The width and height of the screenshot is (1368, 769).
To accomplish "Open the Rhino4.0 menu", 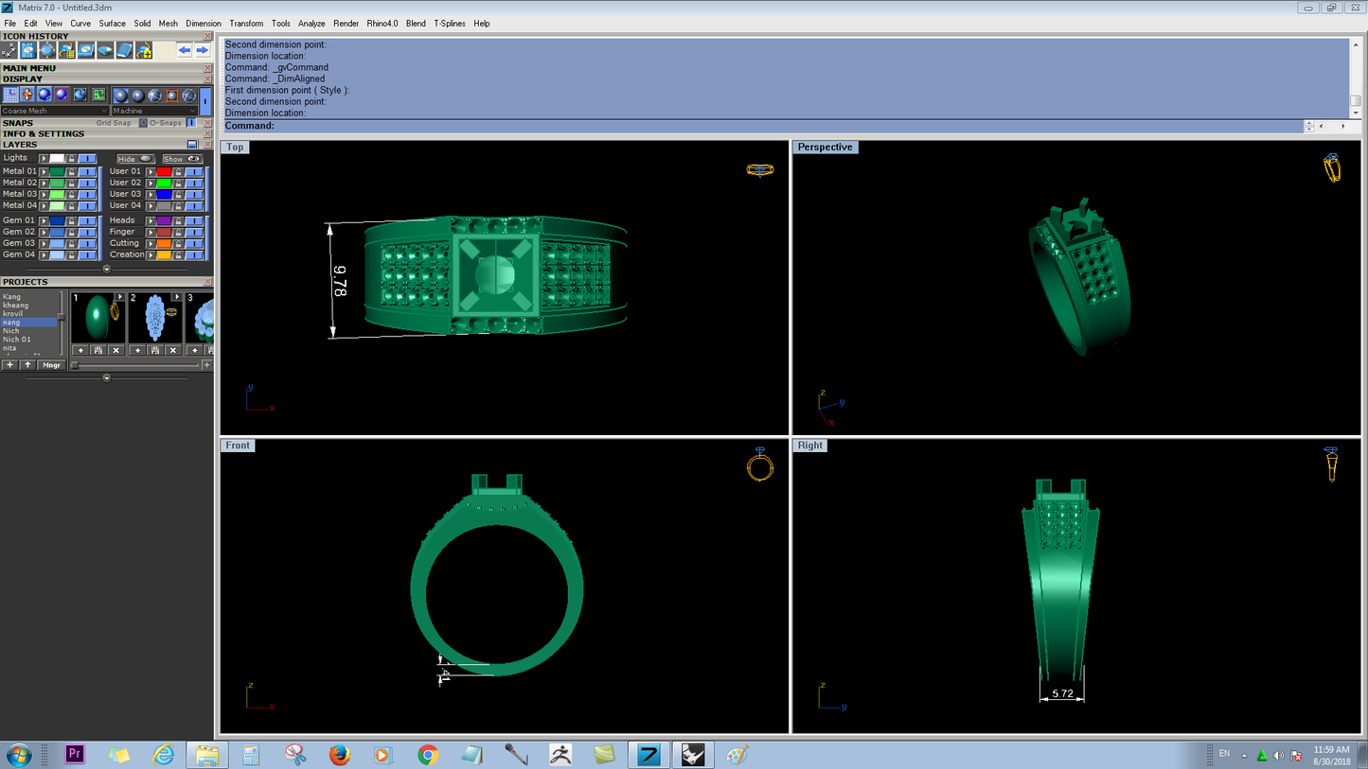I will point(382,23).
